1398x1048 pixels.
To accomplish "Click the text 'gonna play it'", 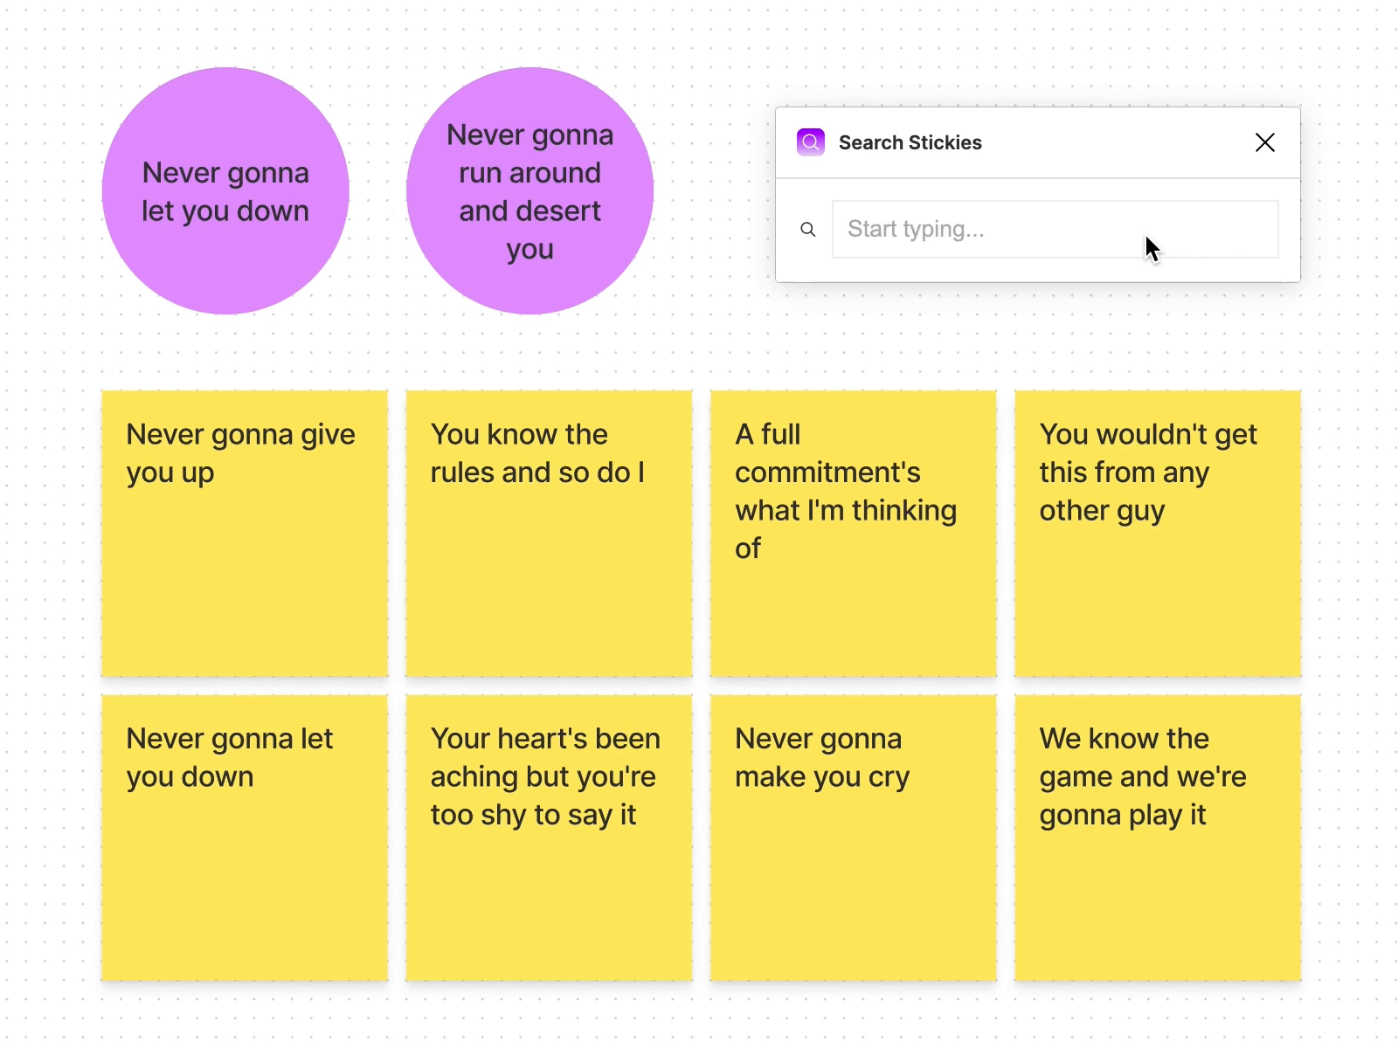I will coord(1122,815).
